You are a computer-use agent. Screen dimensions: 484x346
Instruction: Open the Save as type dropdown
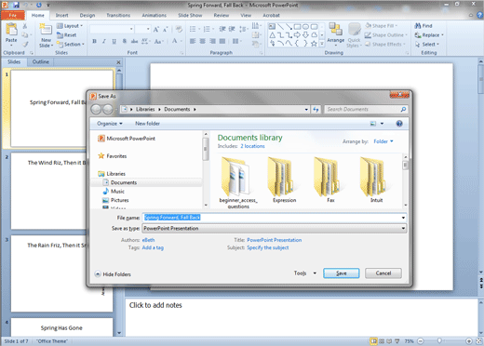275,229
